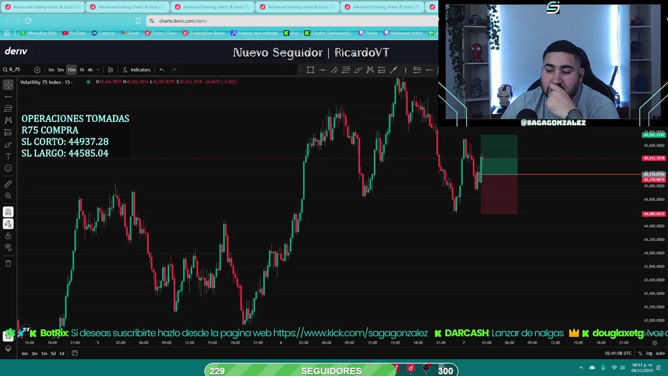
Task: Open the Fibonacci tools in left sidebar
Action: (8, 108)
